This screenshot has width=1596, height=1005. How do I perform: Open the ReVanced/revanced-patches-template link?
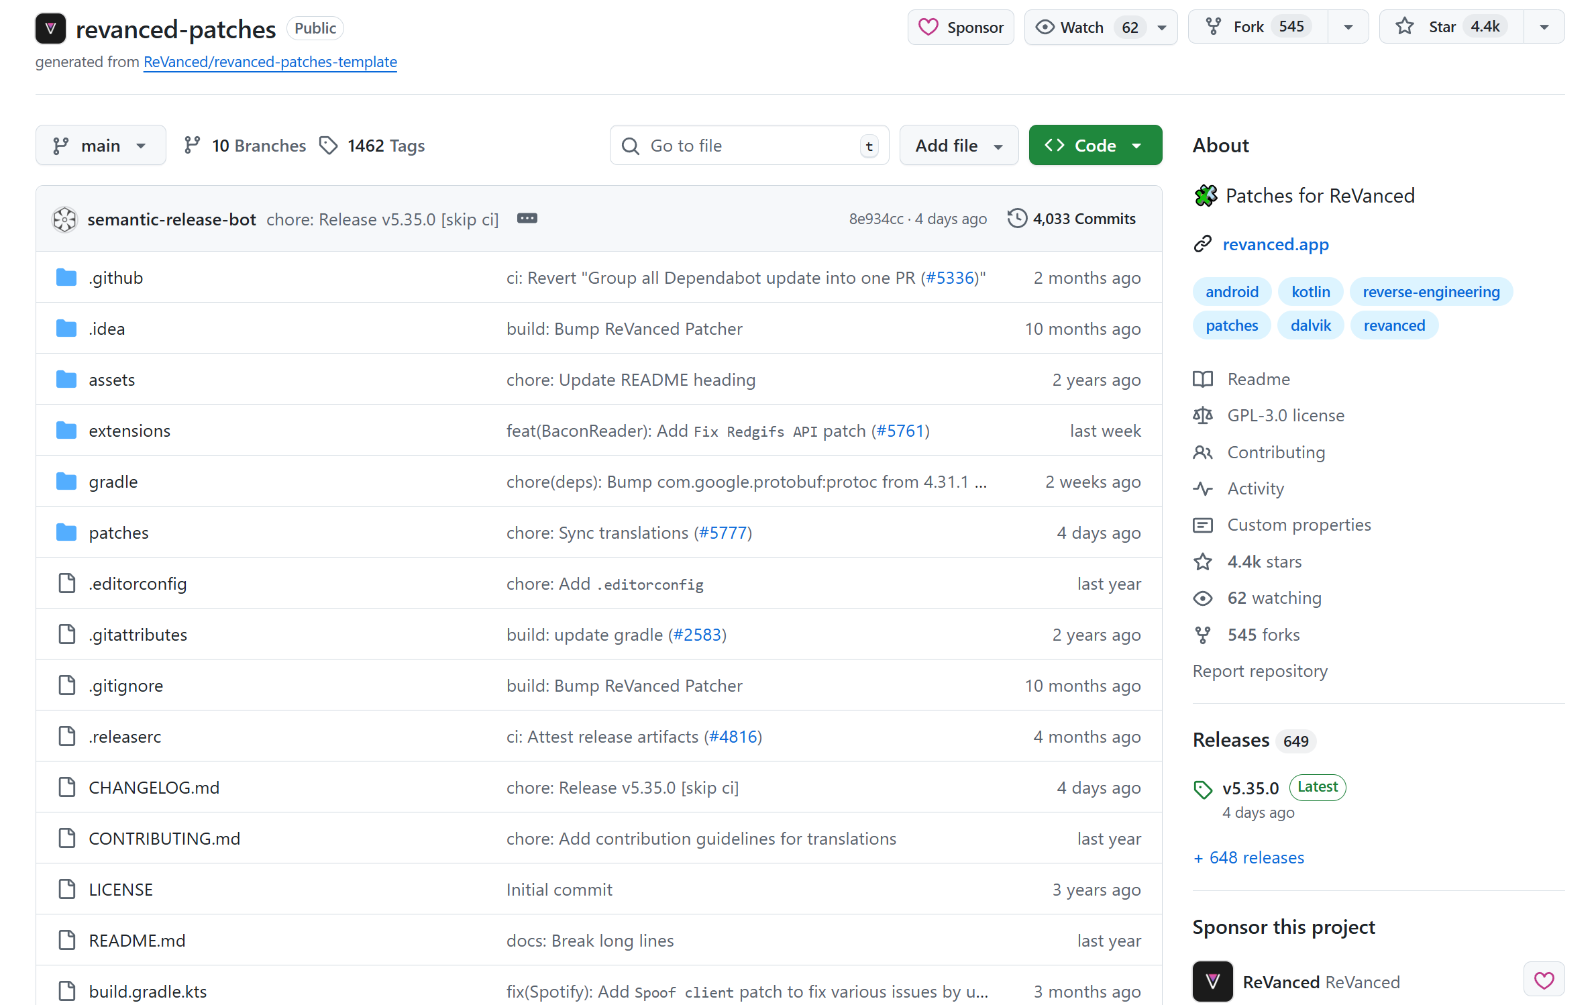270,62
